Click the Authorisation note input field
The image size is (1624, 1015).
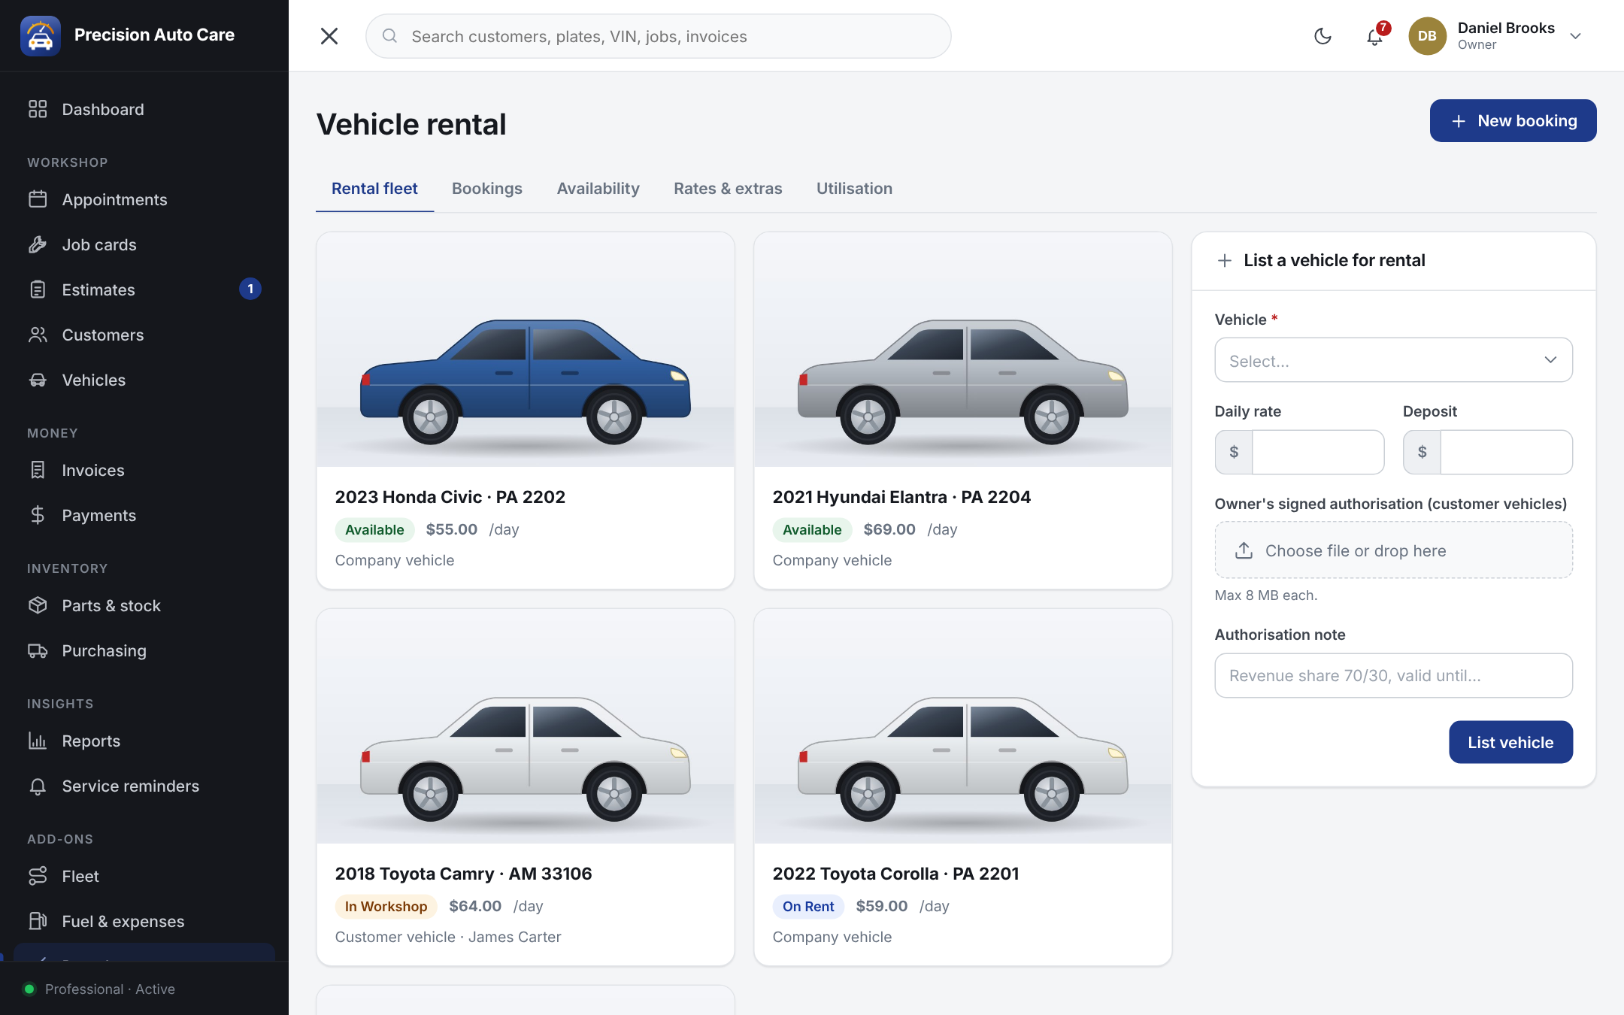[x=1393, y=675]
